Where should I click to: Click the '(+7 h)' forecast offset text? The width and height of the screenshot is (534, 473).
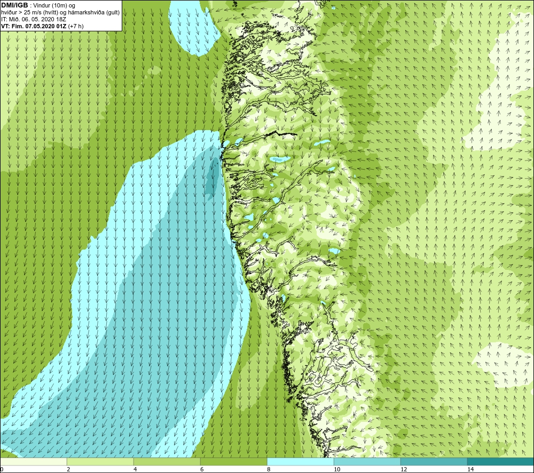click(76, 26)
